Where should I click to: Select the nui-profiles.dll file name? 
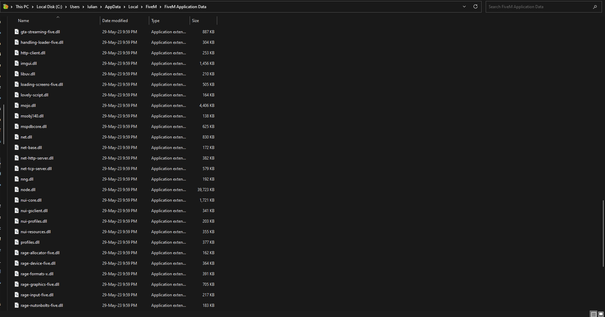click(34, 221)
